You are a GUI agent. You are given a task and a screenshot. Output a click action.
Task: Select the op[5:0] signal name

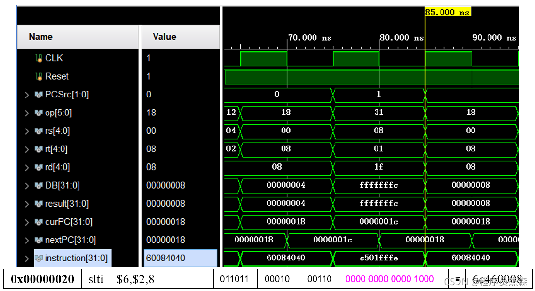58,113
